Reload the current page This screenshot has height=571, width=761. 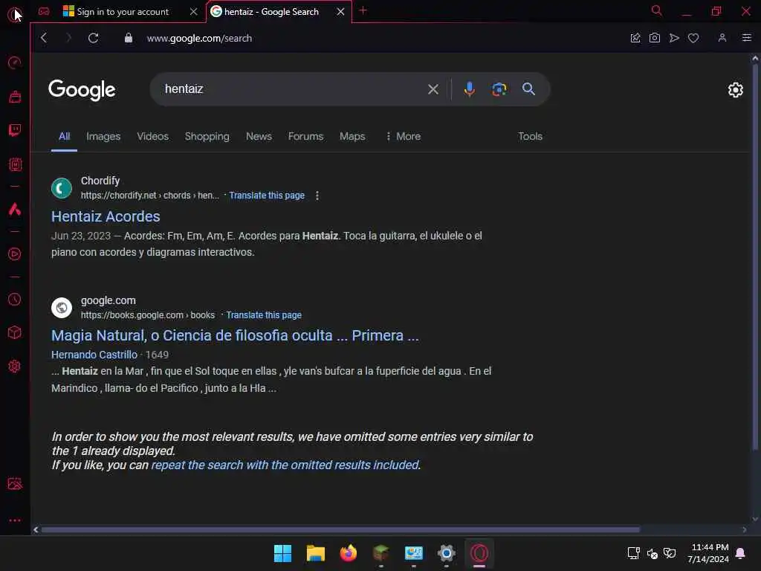tap(93, 38)
